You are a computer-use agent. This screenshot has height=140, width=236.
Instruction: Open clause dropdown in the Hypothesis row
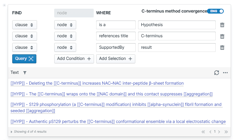pos(24,25)
